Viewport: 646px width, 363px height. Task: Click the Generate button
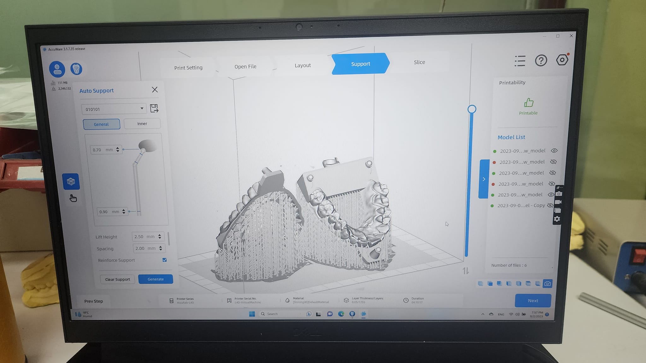coord(156,279)
